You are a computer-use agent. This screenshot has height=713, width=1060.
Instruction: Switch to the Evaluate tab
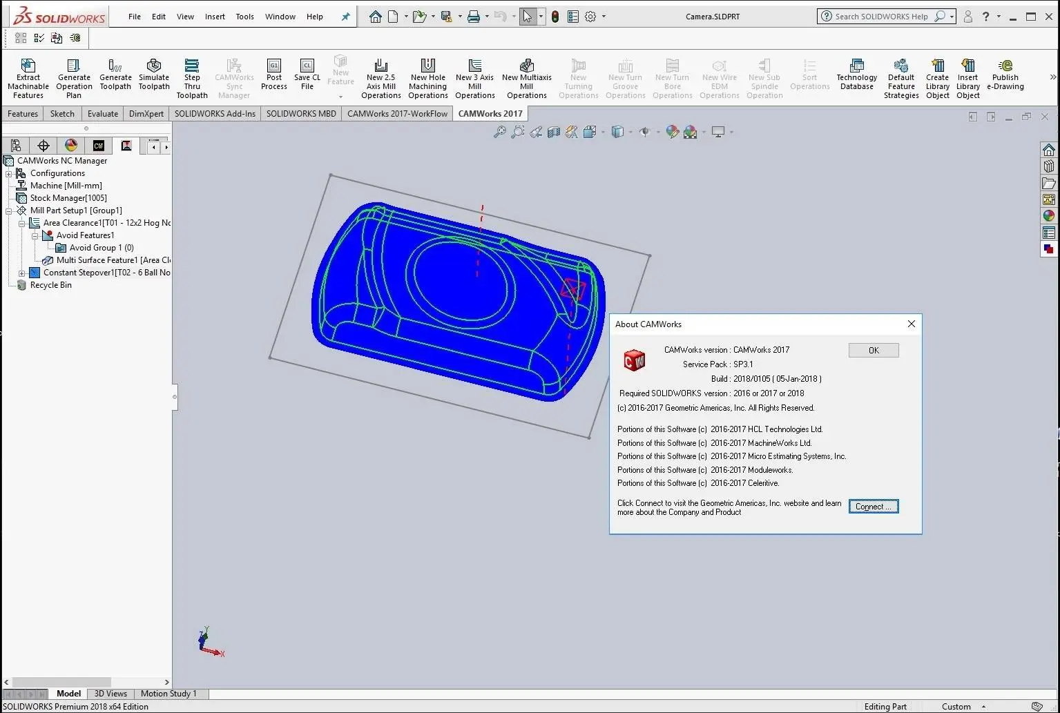pos(103,113)
